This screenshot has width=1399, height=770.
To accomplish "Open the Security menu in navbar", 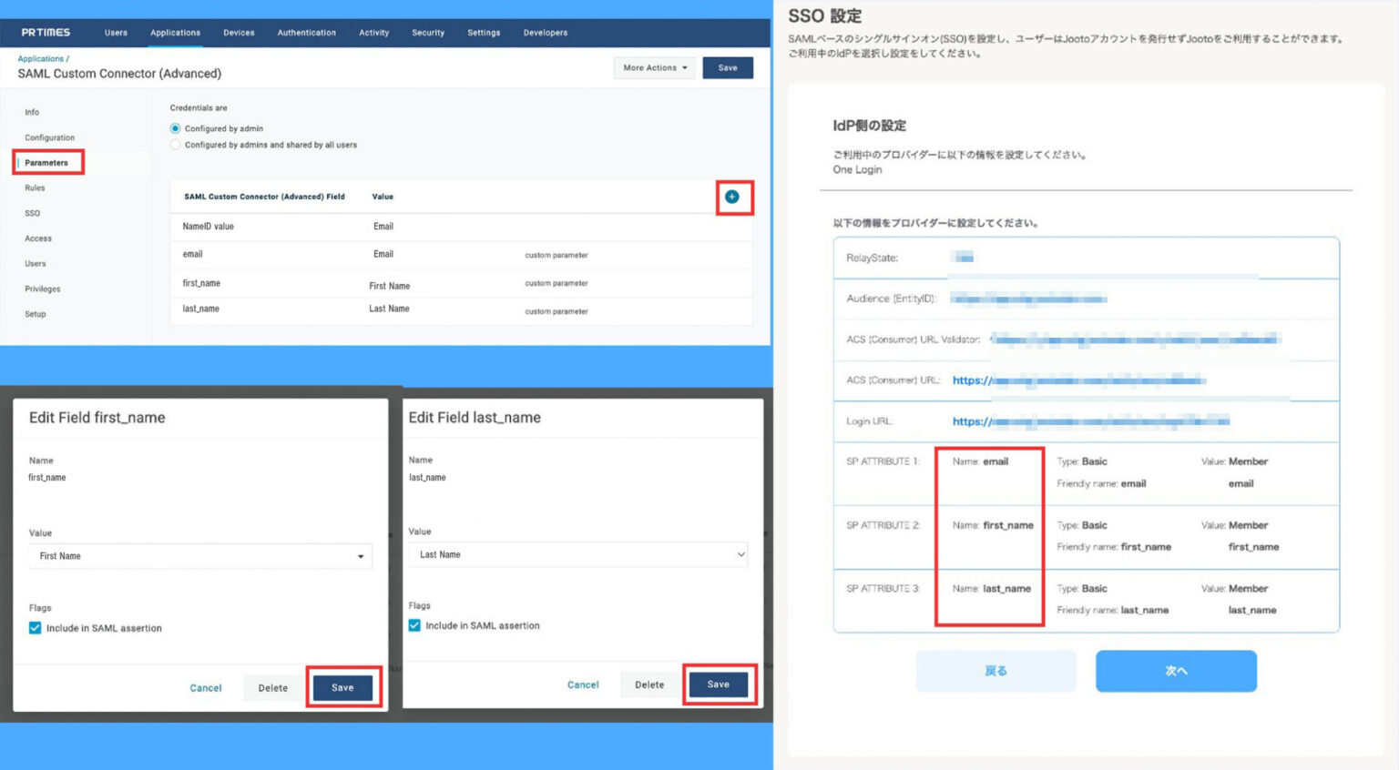I will (428, 33).
